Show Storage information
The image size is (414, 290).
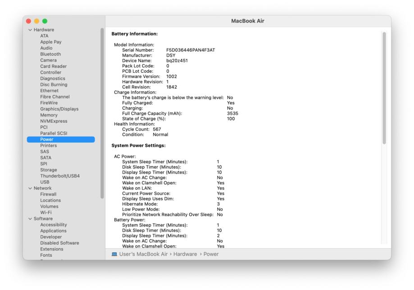click(x=49, y=170)
